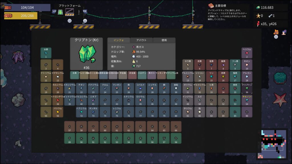Toggle the 希ガス category filter
Viewport: 292px width, 164px height.
(151, 75)
